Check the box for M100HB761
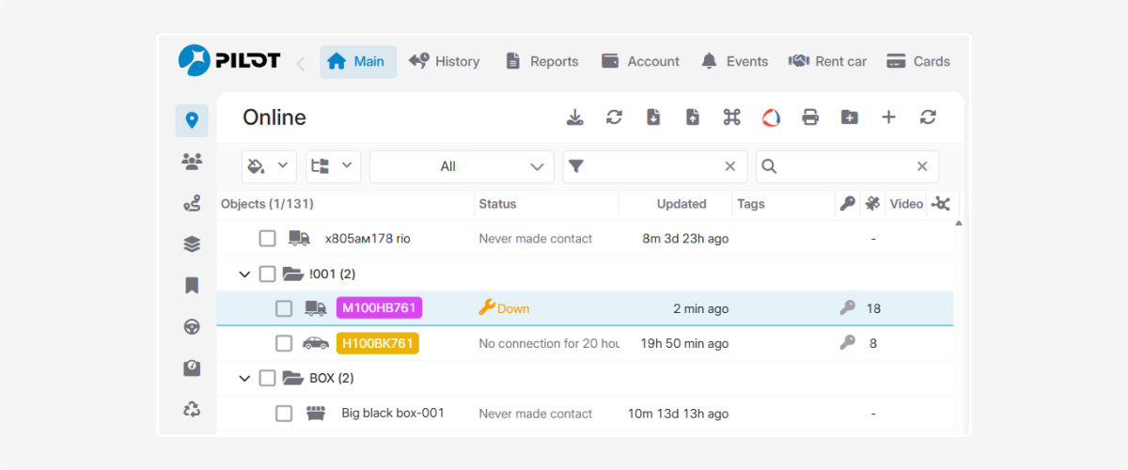This screenshot has width=1128, height=470. click(284, 308)
